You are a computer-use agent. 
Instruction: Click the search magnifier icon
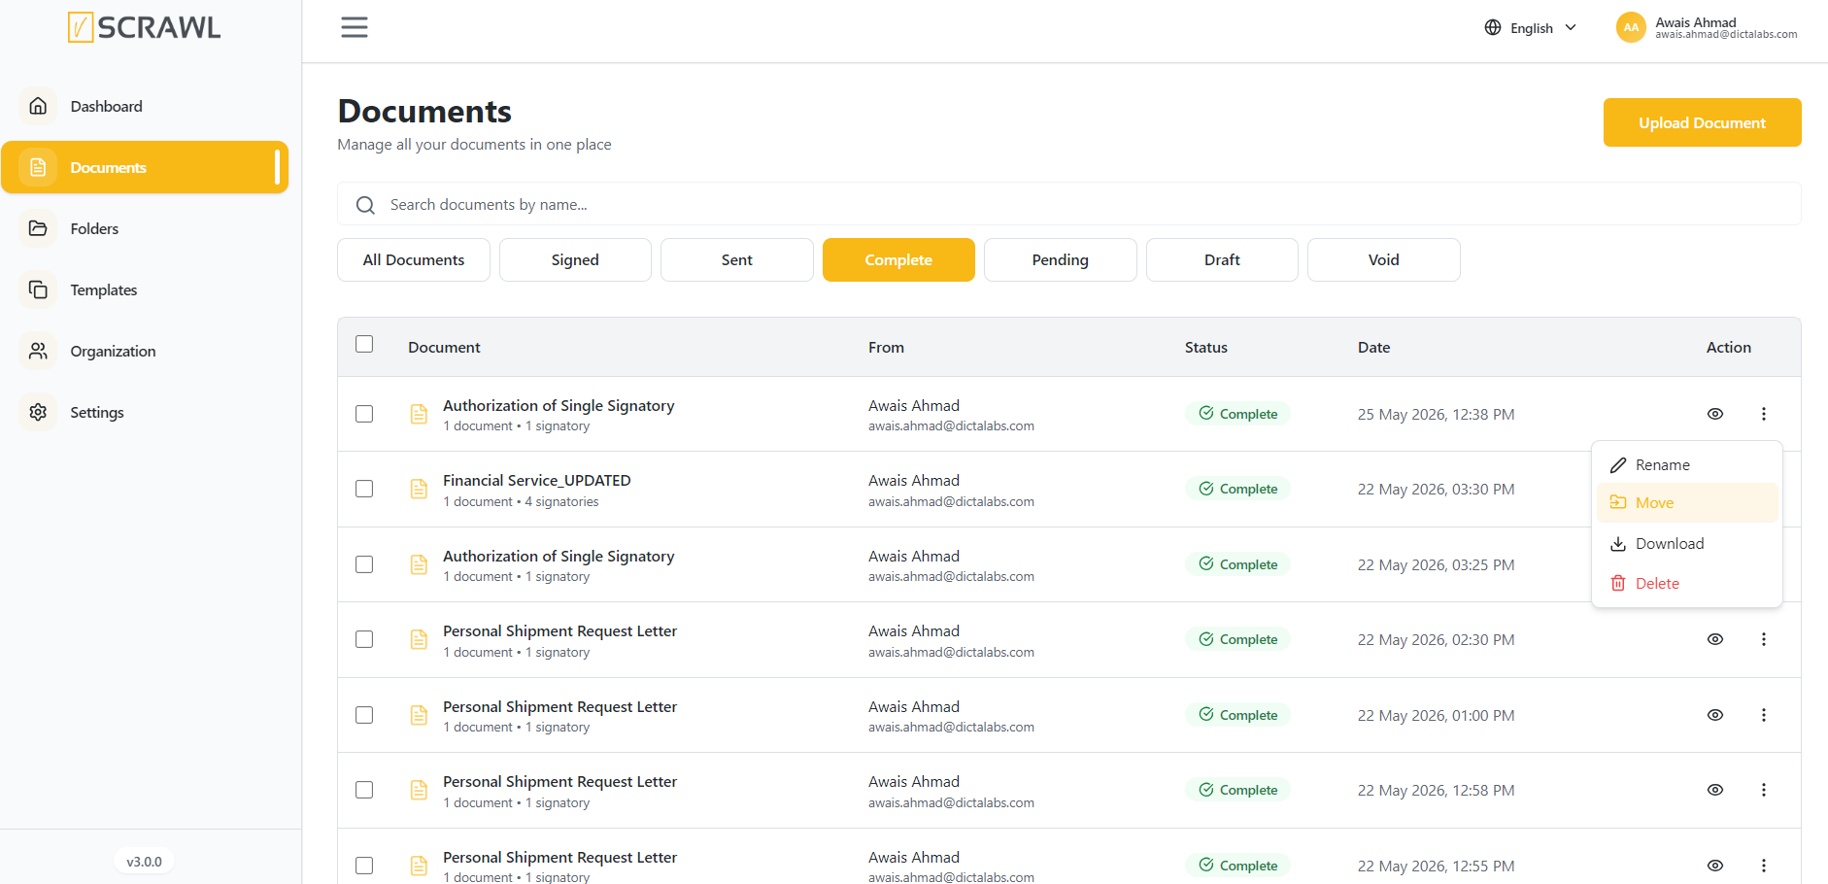[x=365, y=205]
